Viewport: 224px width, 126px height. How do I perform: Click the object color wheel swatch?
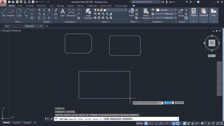coord(153,10)
